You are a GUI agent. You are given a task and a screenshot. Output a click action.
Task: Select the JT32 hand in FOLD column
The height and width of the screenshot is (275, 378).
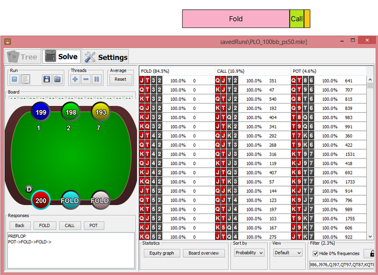pyautogui.click(x=177, y=81)
